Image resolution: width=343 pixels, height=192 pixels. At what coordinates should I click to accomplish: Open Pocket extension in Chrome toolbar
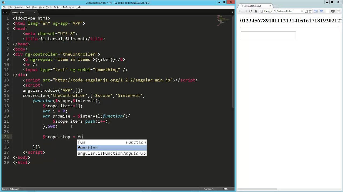[x=333, y=11]
